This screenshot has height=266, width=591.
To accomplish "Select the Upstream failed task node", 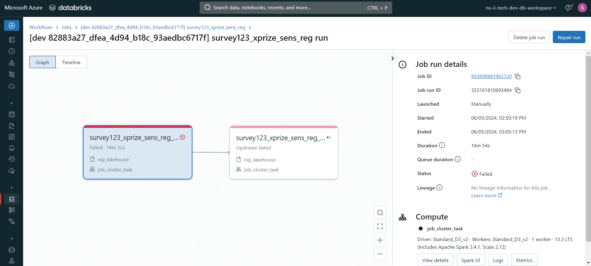I will (x=284, y=153).
